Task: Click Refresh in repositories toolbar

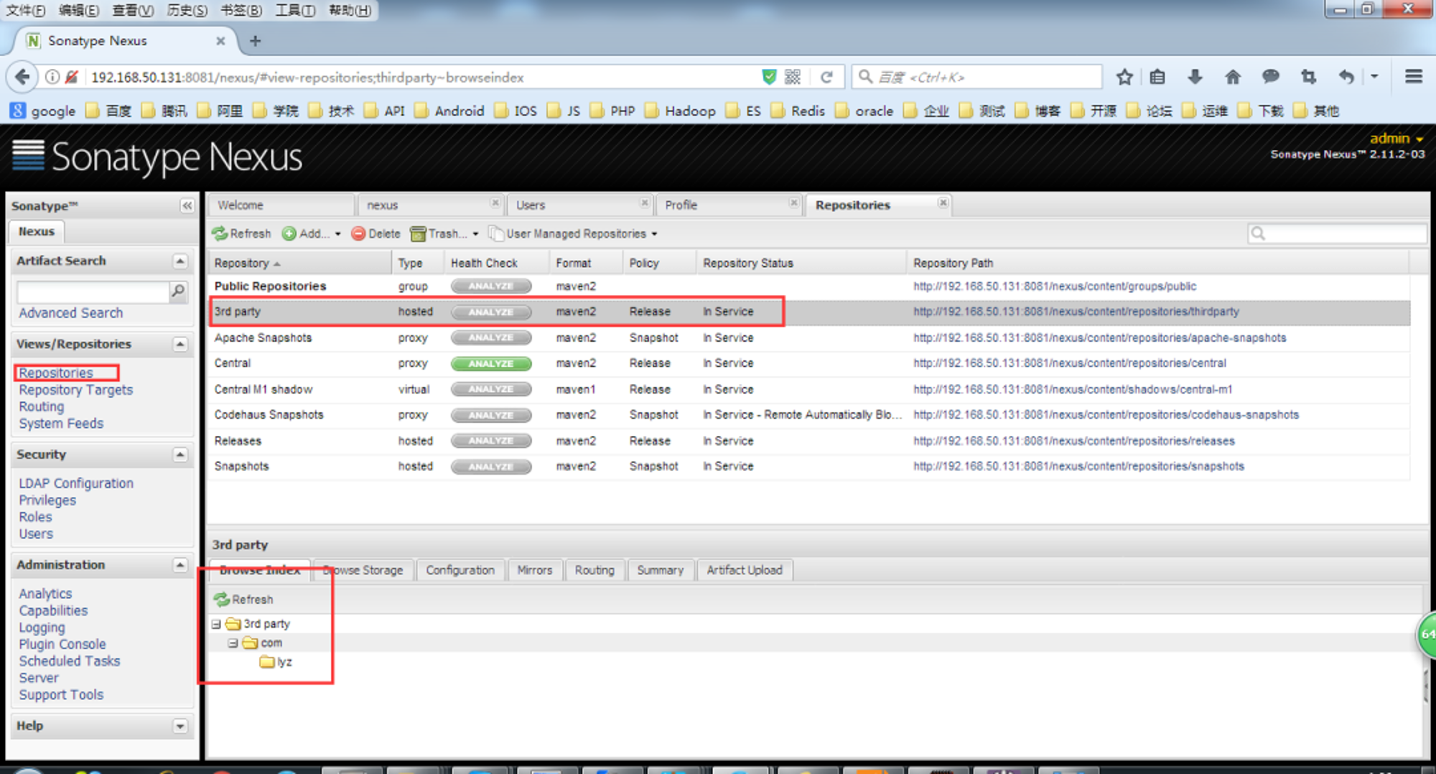Action: 241,233
